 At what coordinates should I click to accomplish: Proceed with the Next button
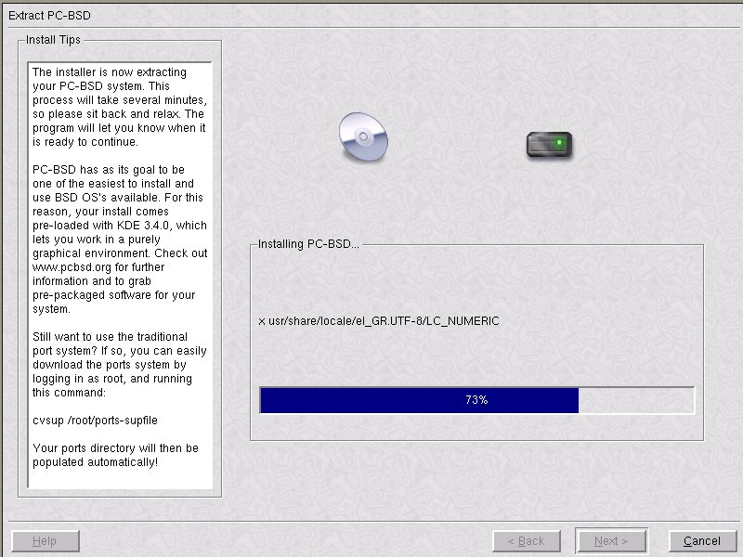click(611, 541)
